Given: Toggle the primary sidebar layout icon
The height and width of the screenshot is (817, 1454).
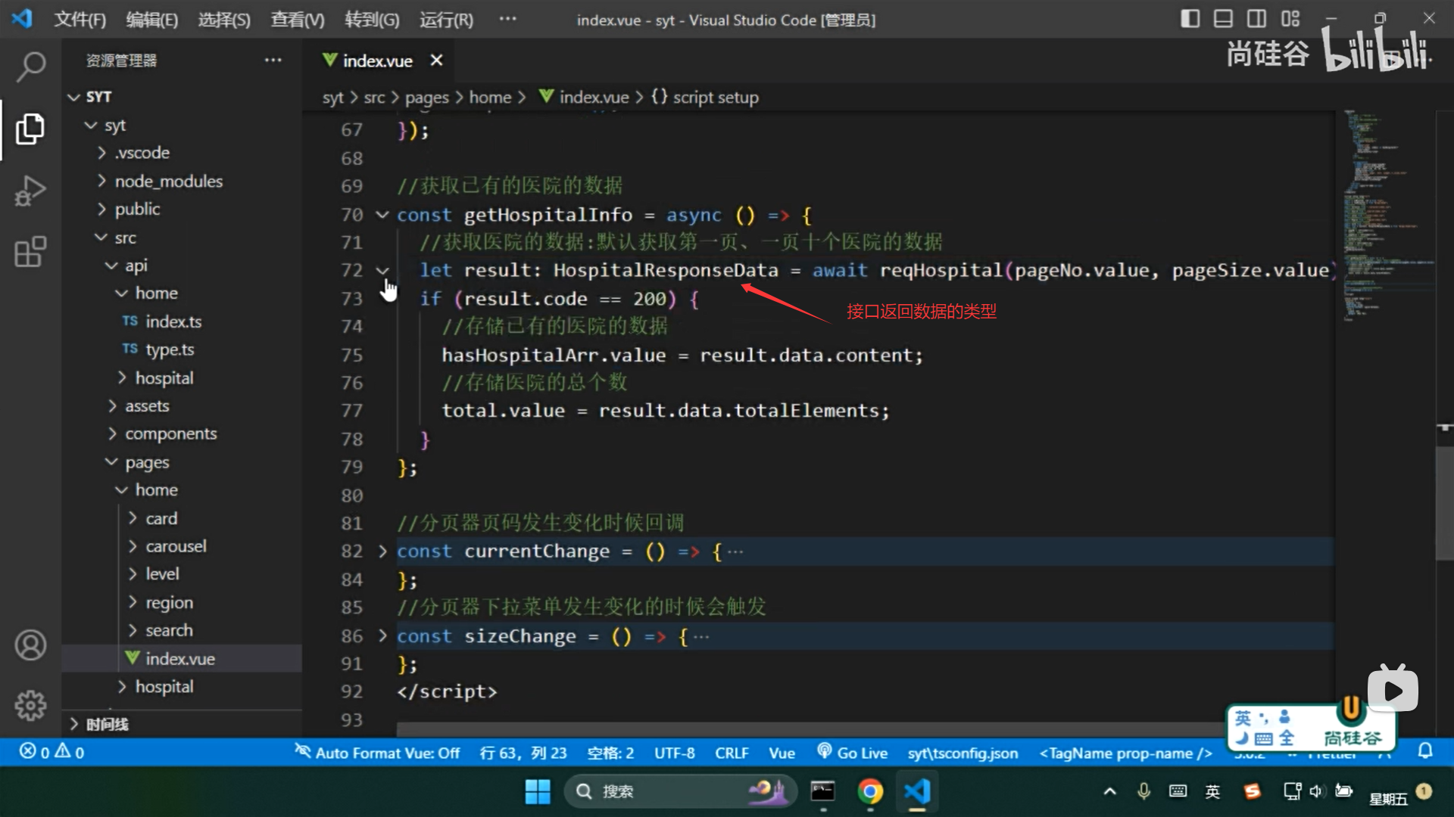Looking at the screenshot, I should (1190, 19).
